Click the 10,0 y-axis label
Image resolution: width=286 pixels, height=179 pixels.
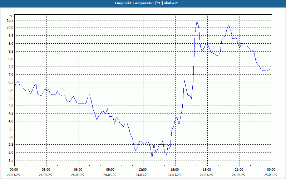coord(10,28)
